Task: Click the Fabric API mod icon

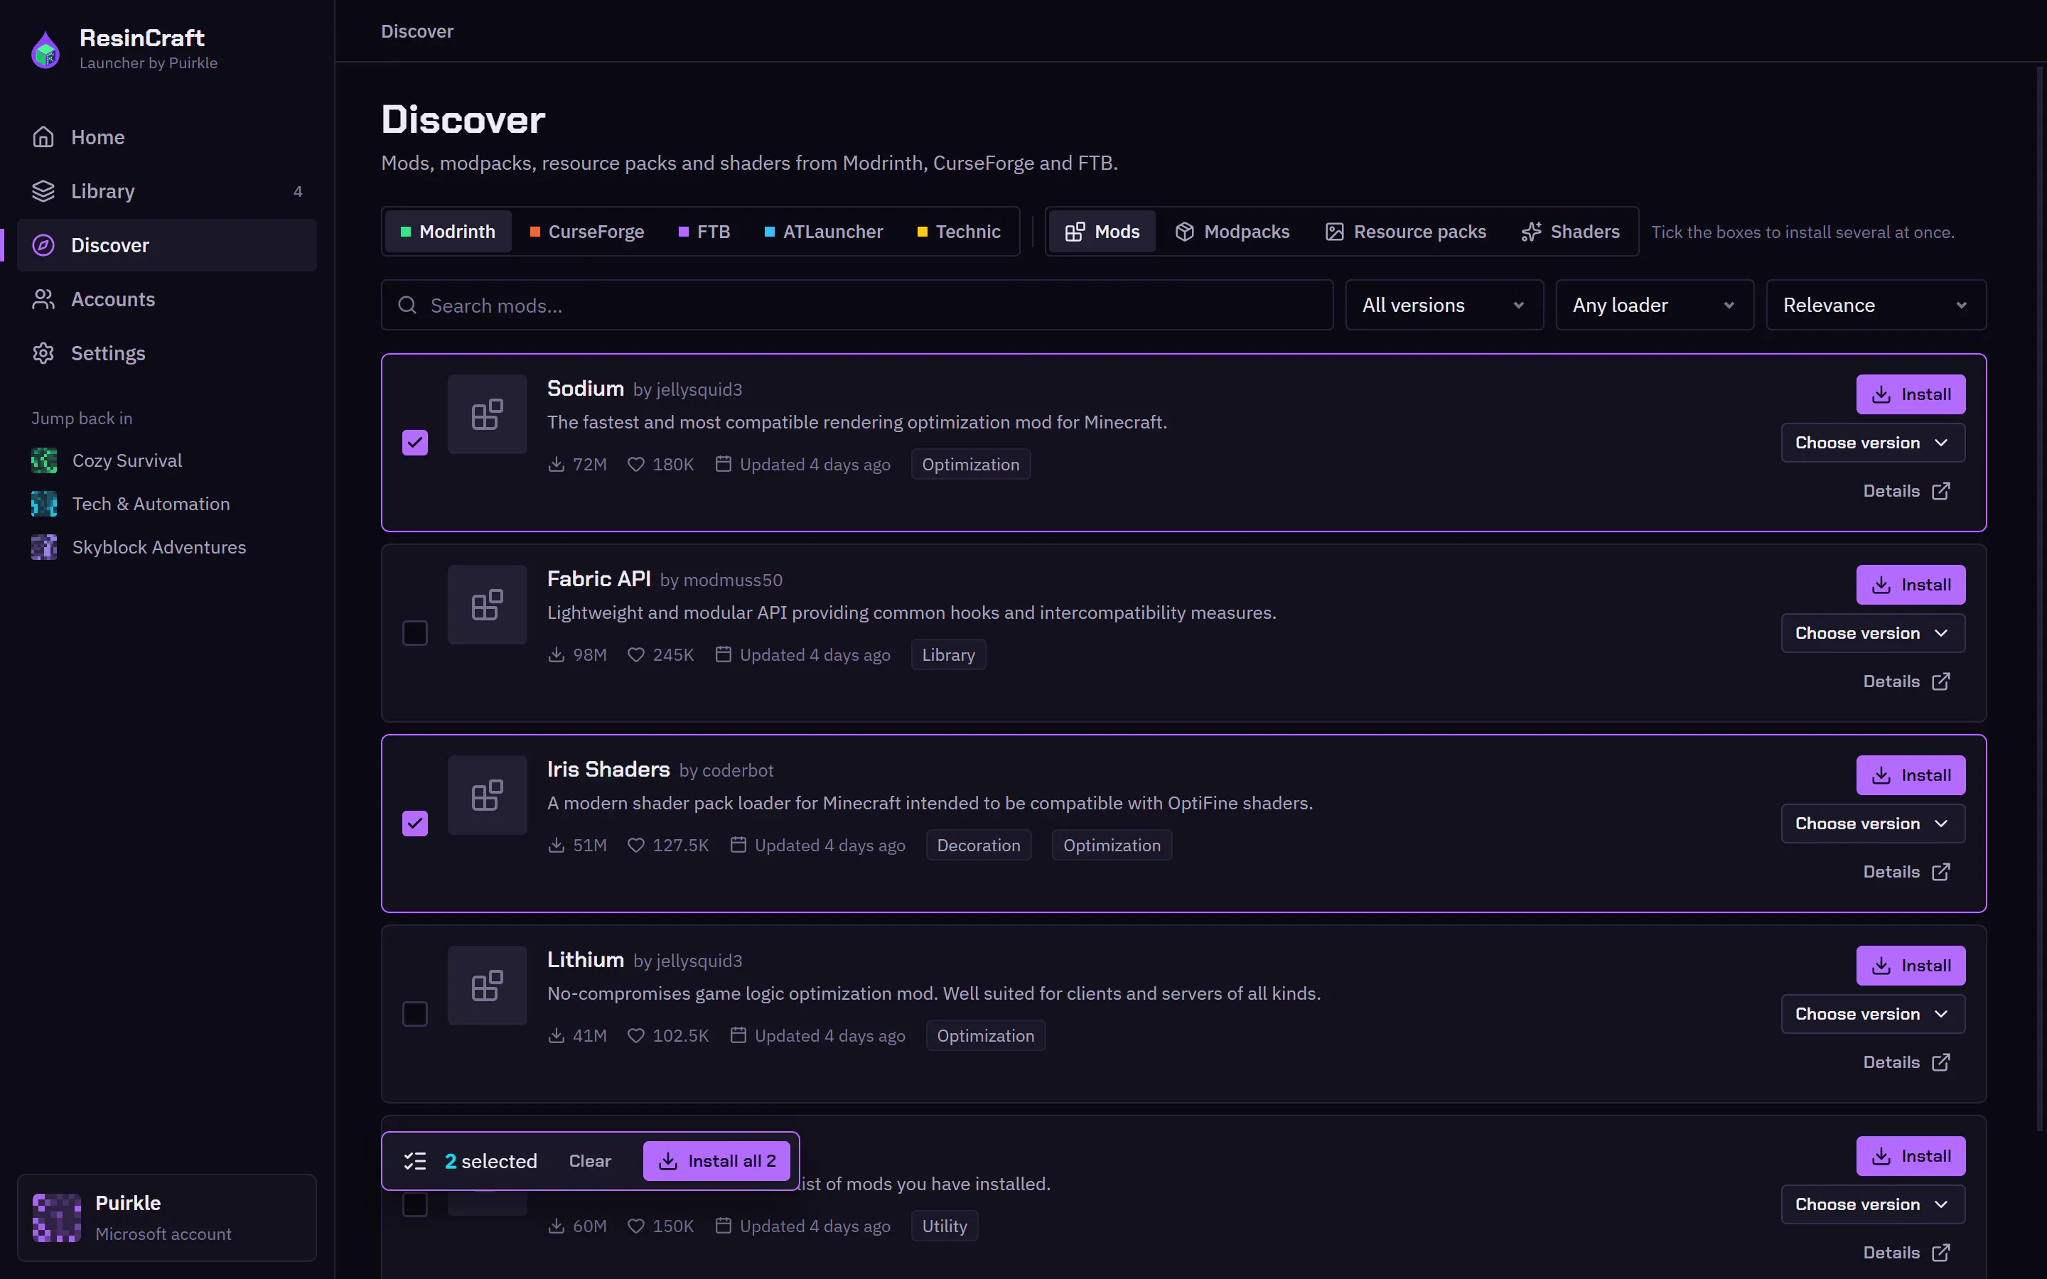Action: (x=487, y=605)
